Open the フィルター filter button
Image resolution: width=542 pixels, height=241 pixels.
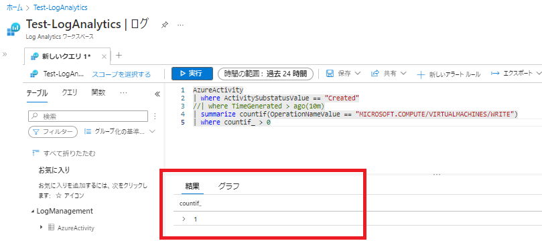click(x=53, y=132)
